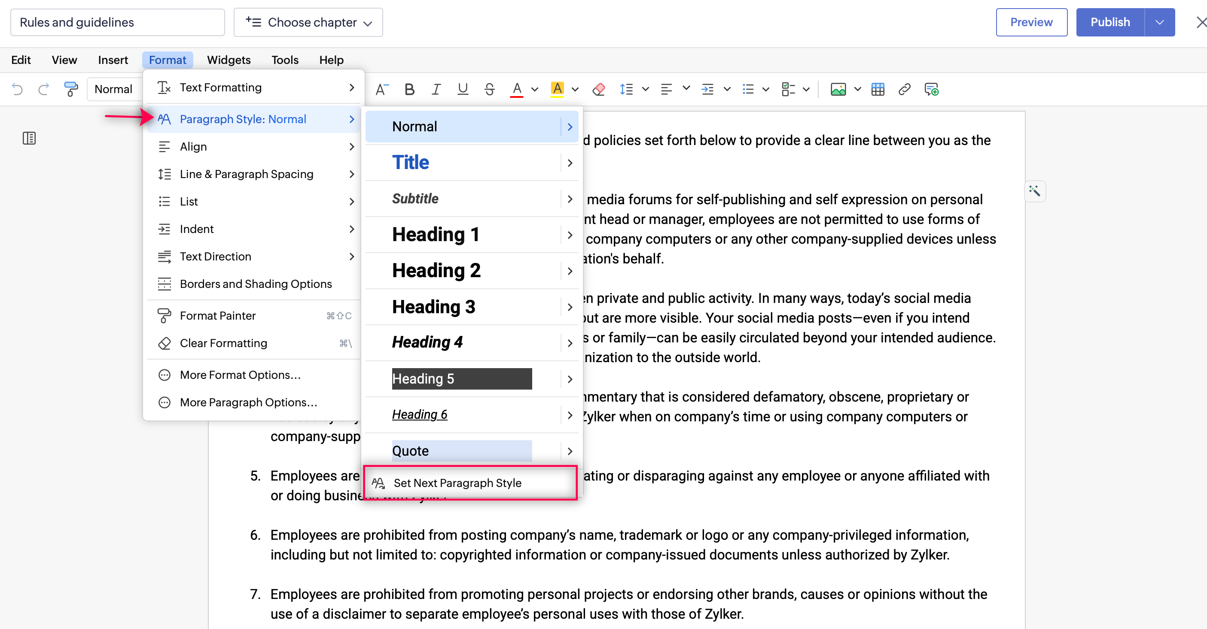The image size is (1207, 629).
Task: Open the Choose chapter dropdown
Action: coord(308,22)
